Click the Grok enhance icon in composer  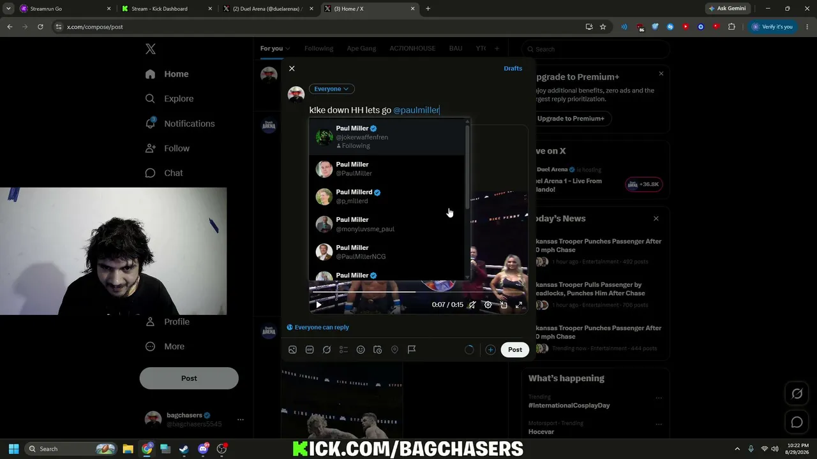coord(327,349)
